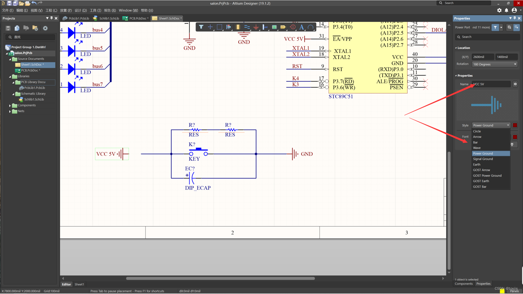The height and width of the screenshot is (294, 523).
Task: Open the Settings gear at top right
Action: tap(499, 10)
